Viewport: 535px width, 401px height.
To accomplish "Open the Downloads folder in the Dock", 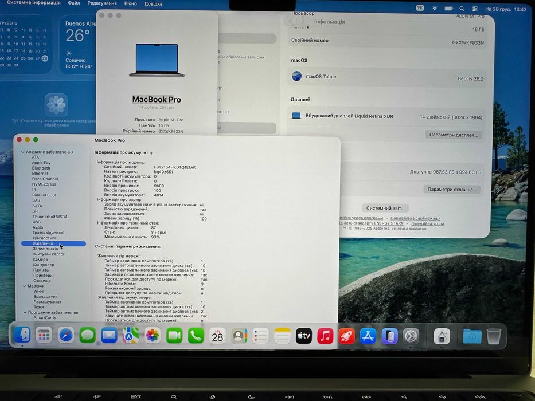I will tap(472, 336).
